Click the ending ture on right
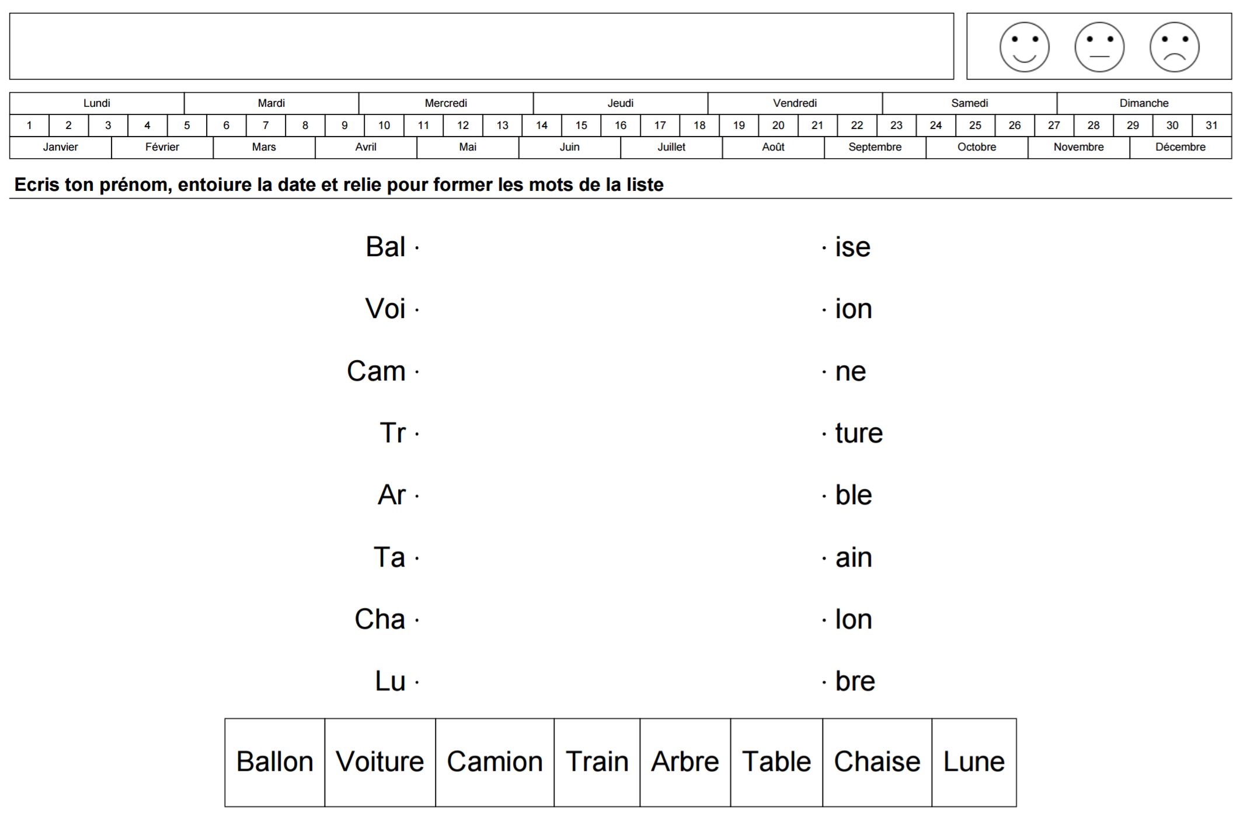Viewport: 1240px width, 821px height. (x=858, y=433)
